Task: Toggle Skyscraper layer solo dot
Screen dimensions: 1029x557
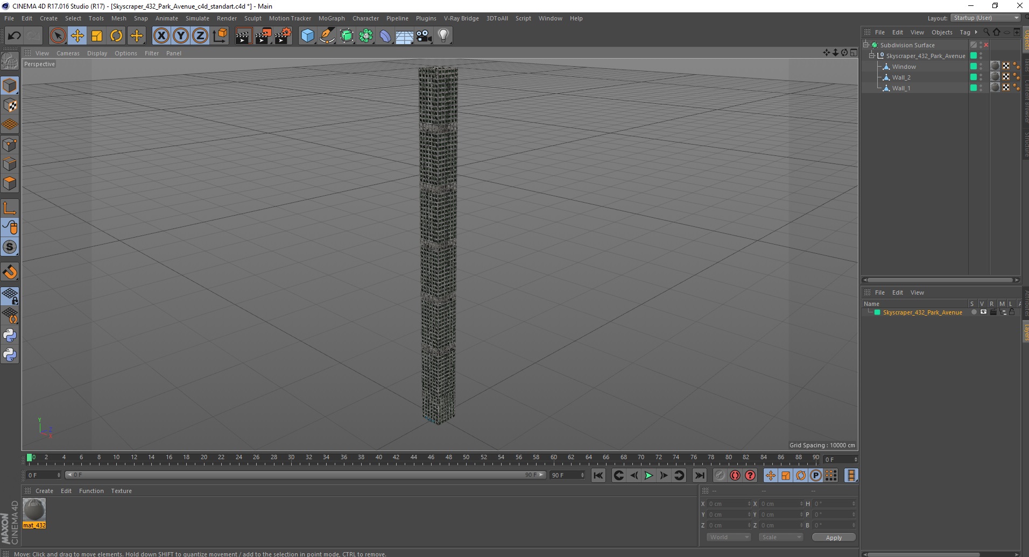Action: [x=973, y=312]
